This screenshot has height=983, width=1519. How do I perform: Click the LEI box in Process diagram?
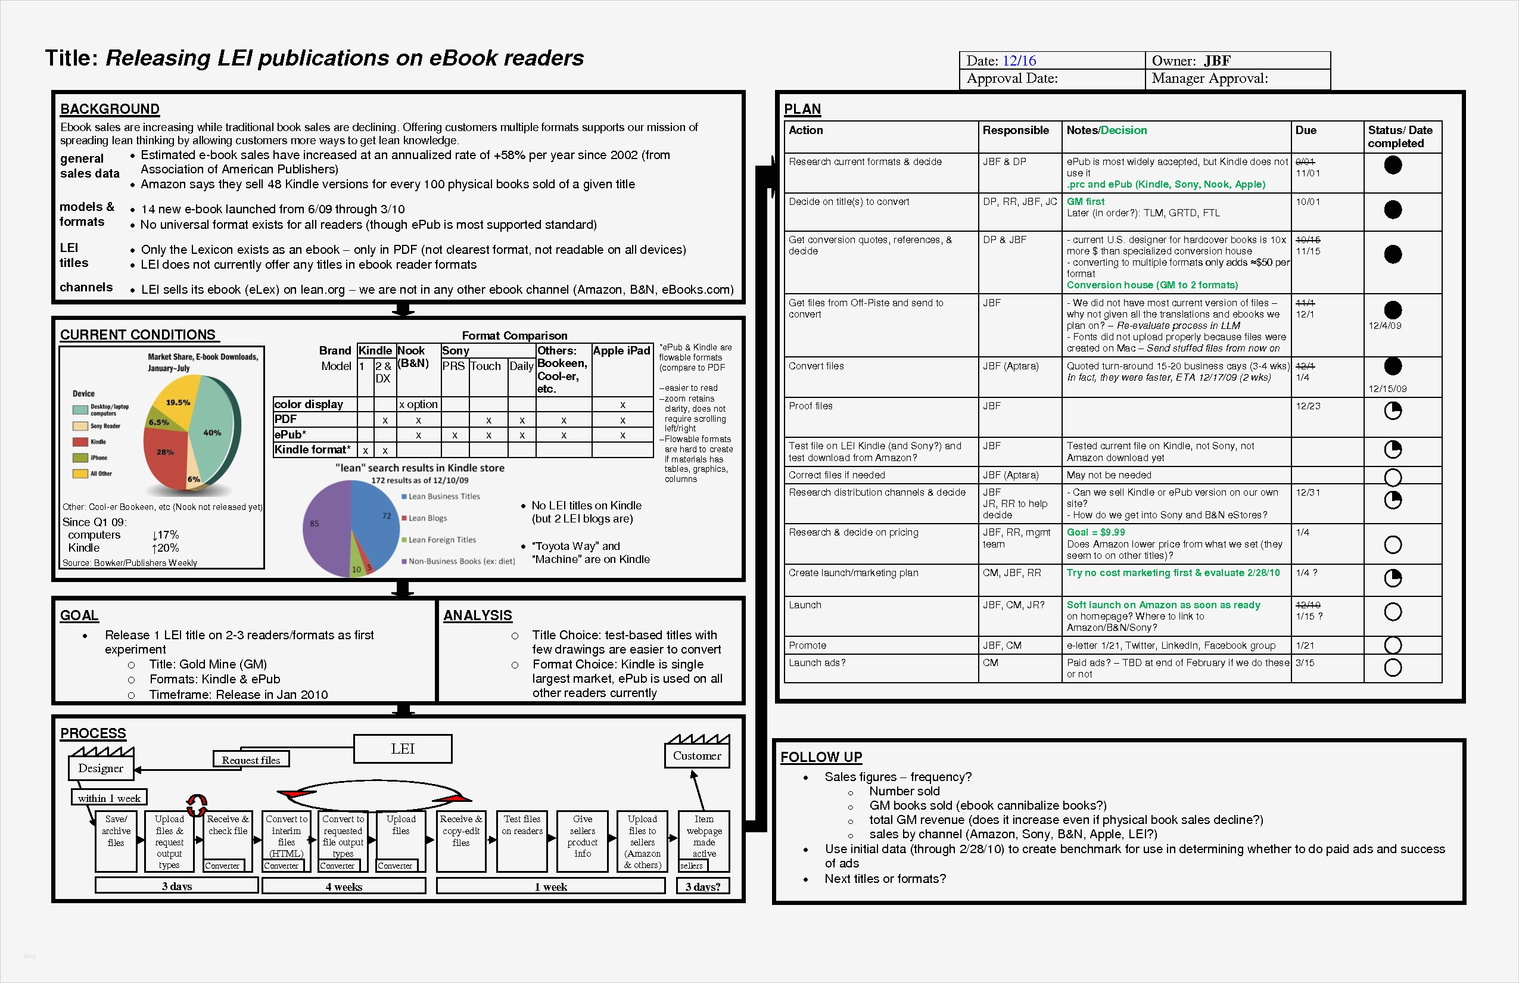click(403, 749)
